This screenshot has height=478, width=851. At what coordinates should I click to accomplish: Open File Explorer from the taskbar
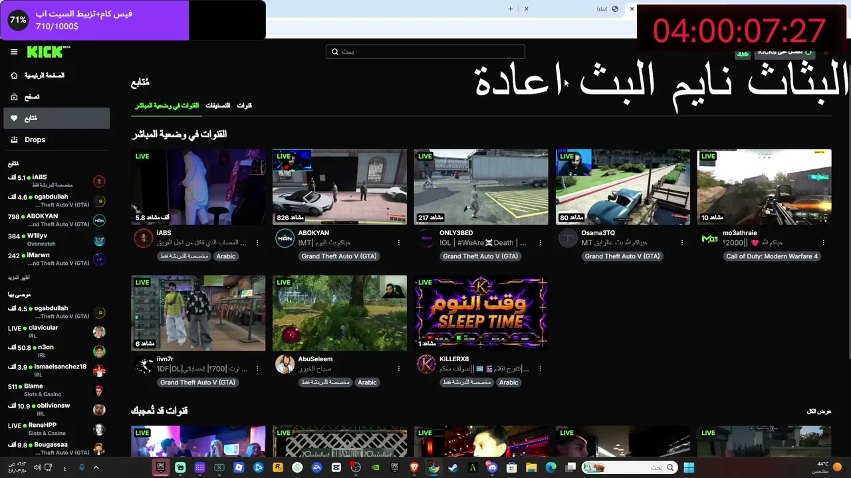531,467
